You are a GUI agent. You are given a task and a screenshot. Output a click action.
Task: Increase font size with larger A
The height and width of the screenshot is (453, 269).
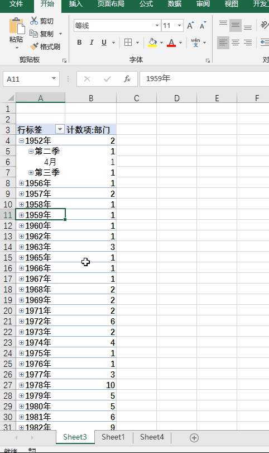[190, 26]
